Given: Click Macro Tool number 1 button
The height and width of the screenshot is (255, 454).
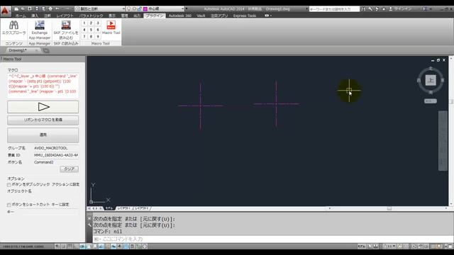Looking at the screenshot, I should (x=84, y=23).
